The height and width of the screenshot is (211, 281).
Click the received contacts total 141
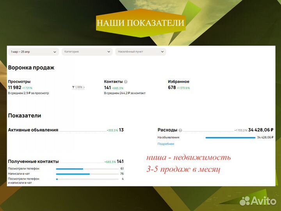[120, 161]
